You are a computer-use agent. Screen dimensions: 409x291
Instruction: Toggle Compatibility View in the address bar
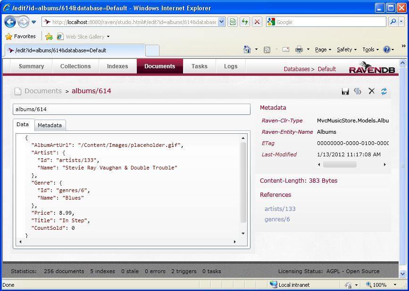coord(233,22)
